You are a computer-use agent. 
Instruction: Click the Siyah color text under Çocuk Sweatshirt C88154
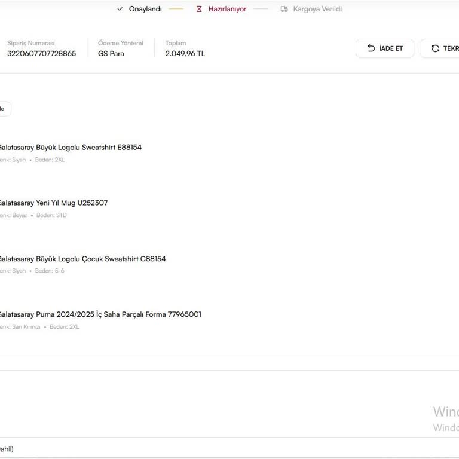pos(19,271)
